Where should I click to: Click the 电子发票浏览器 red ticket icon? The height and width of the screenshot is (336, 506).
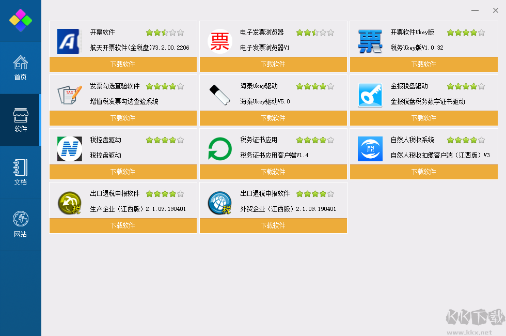tap(219, 40)
